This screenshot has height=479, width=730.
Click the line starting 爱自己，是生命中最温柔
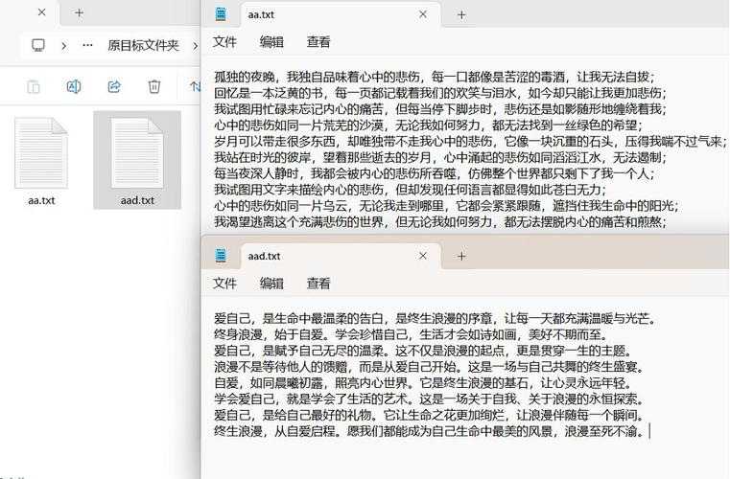click(435, 319)
